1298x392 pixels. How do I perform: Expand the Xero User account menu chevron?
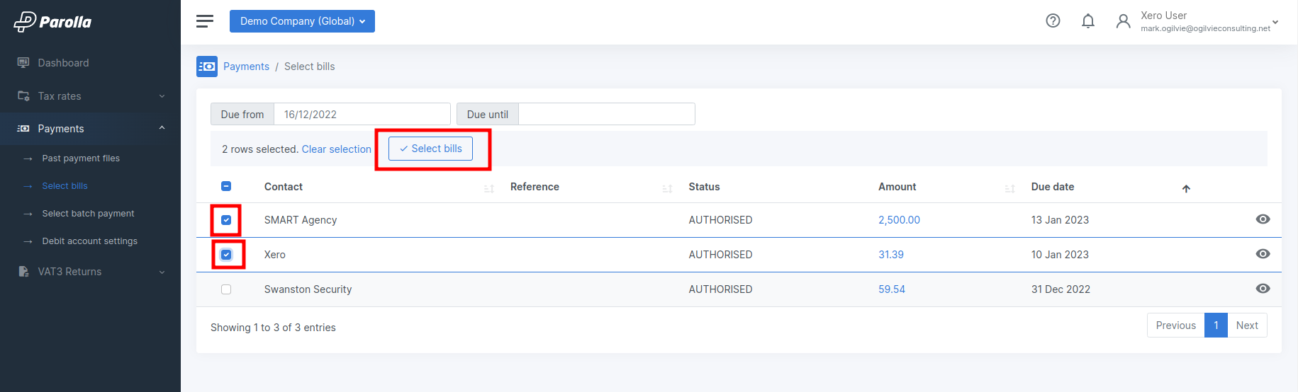pyautogui.click(x=1275, y=22)
